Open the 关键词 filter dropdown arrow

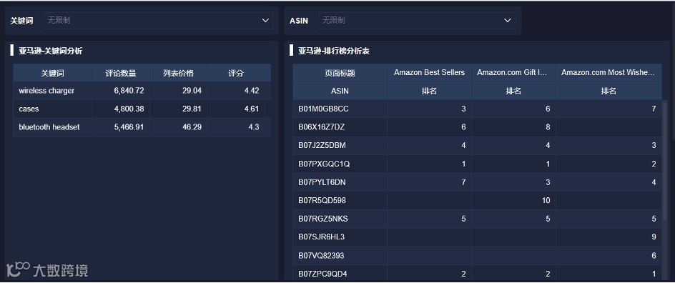[265, 20]
